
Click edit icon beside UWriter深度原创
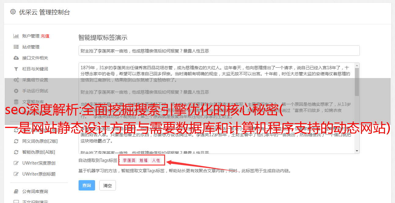(16, 163)
